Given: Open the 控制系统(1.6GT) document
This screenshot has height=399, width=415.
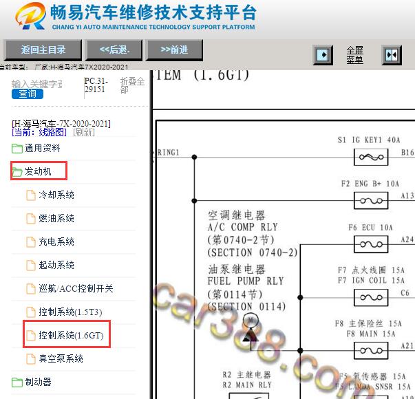Looking at the screenshot, I should click(71, 335).
